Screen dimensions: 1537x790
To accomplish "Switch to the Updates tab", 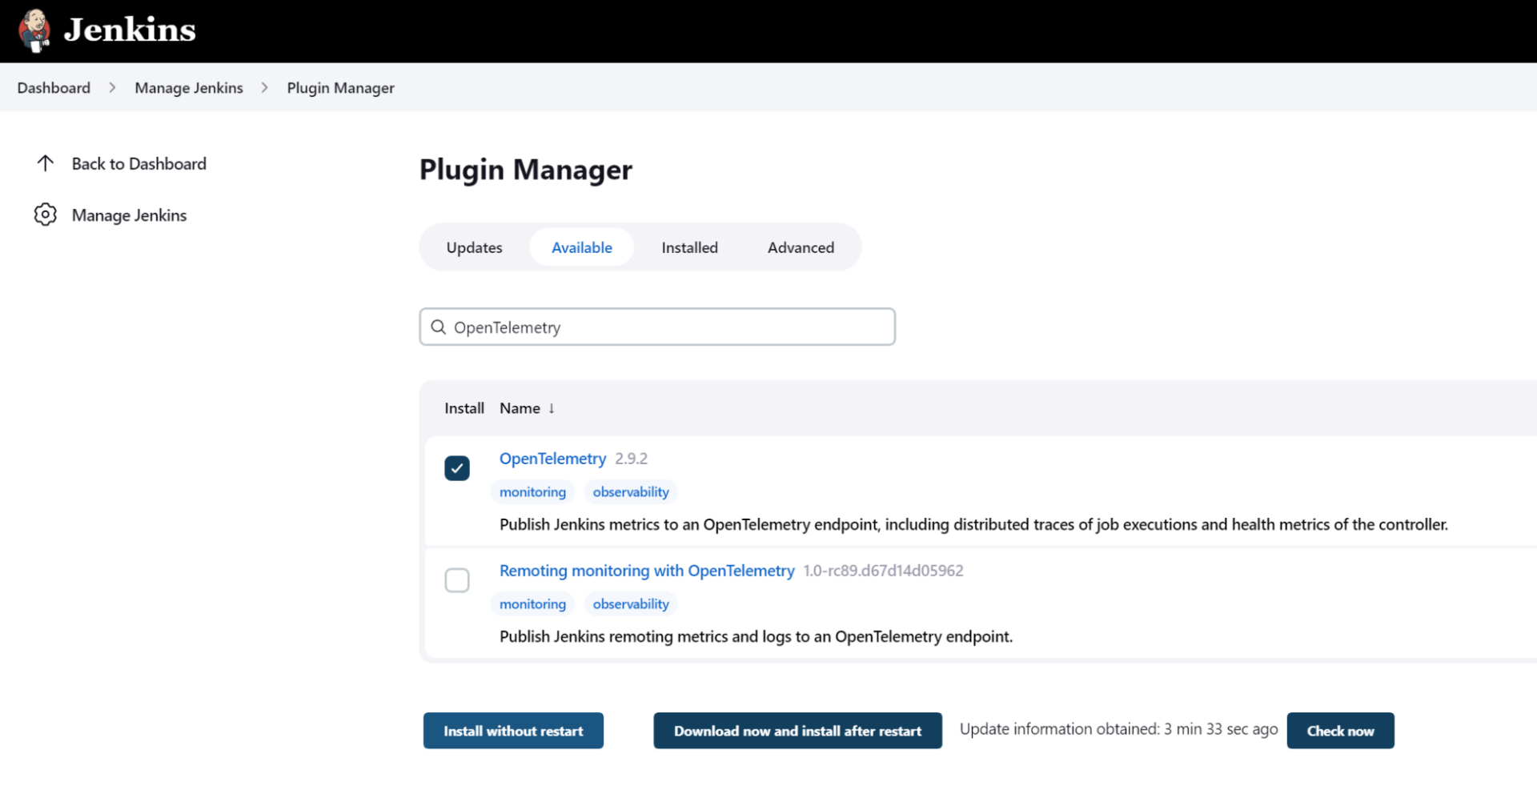I will (x=474, y=247).
